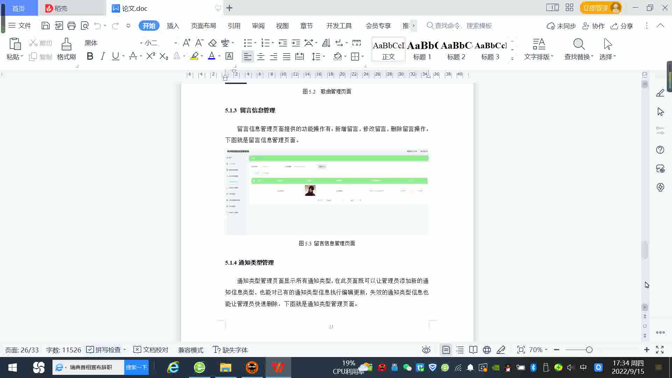Open the font name dropdown (黑体)
Screen dimensions: 672x378
[141, 43]
